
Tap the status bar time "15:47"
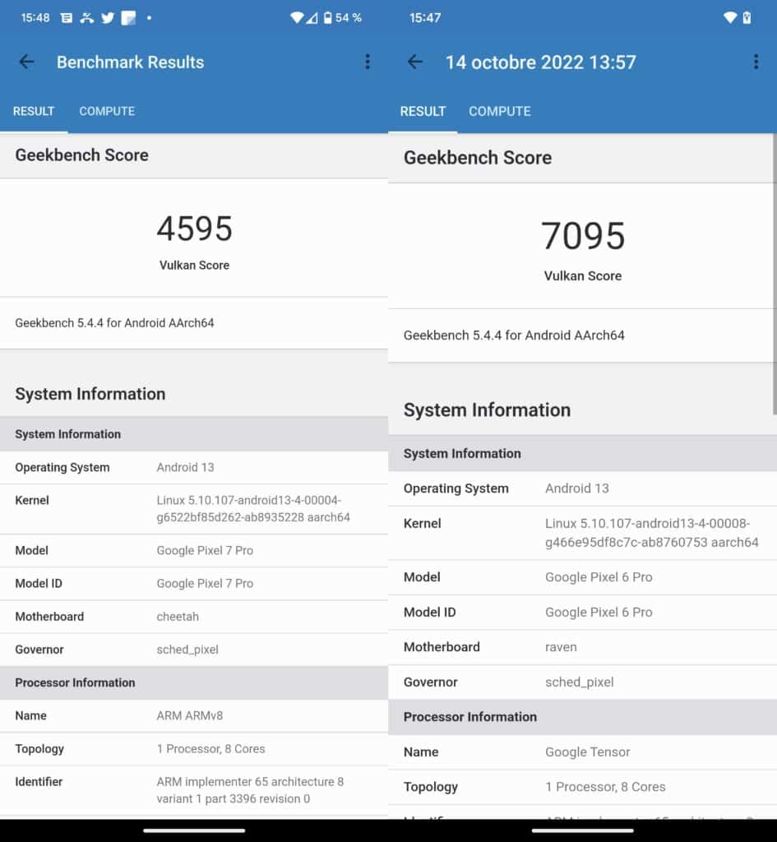[x=425, y=18]
